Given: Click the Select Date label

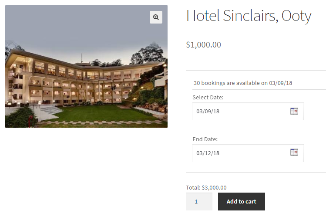Looking at the screenshot, I should 208,97.
